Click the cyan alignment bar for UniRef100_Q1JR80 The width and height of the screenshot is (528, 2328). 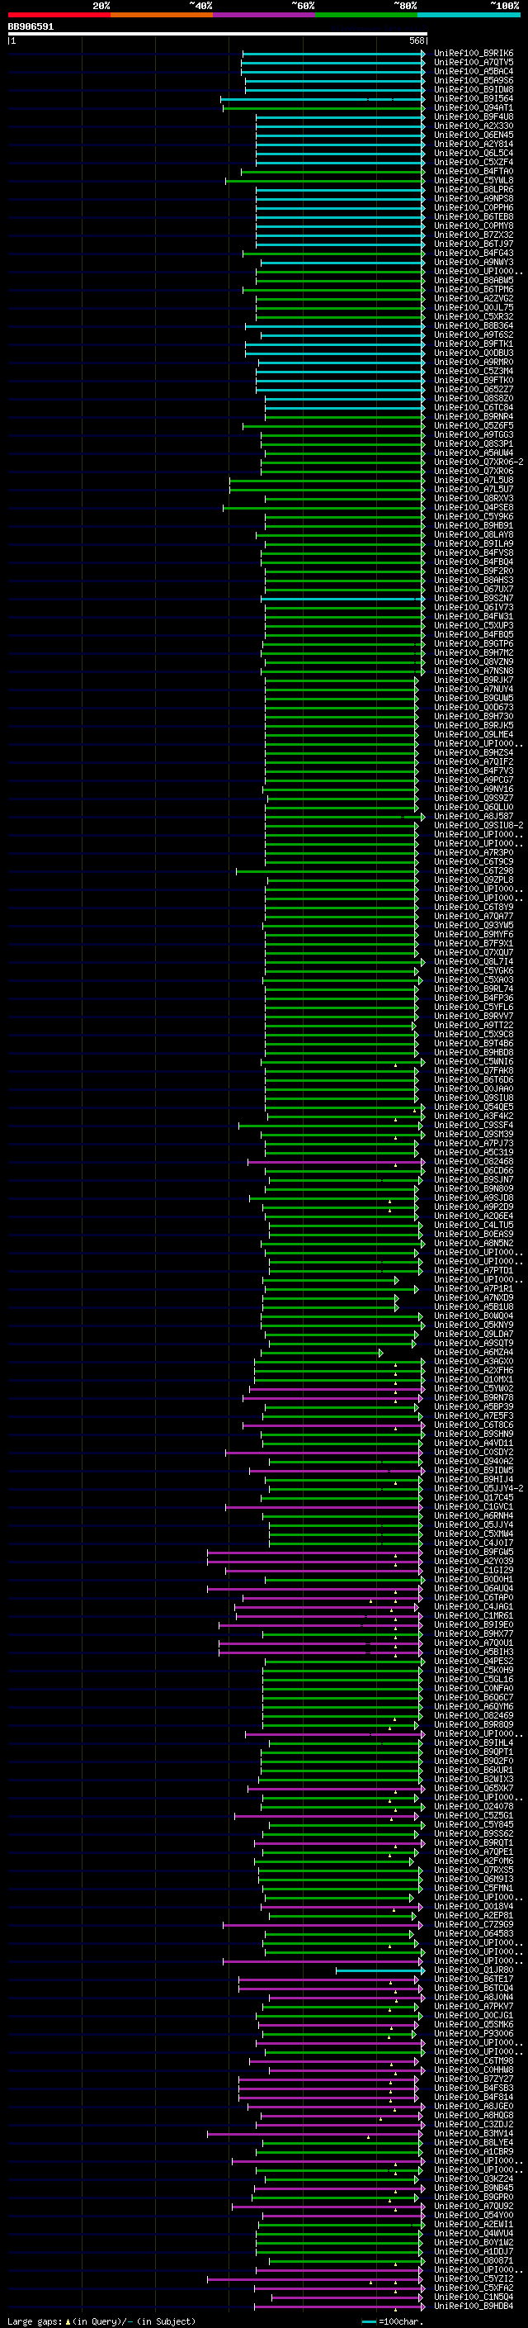pos(380,1970)
